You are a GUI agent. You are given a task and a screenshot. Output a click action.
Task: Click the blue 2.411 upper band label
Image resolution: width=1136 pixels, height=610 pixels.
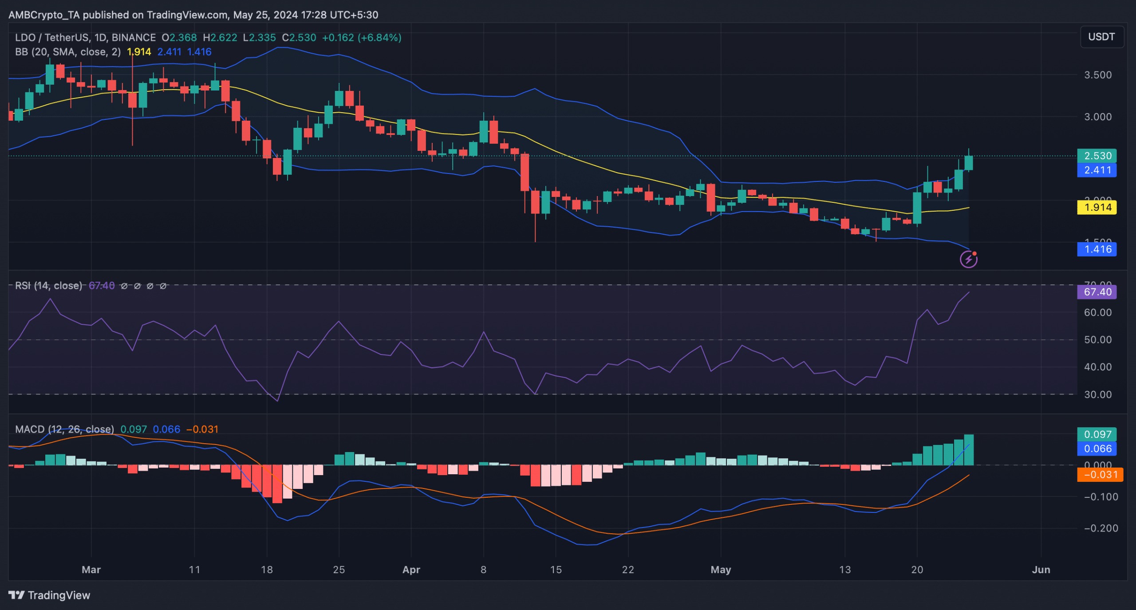point(1097,170)
